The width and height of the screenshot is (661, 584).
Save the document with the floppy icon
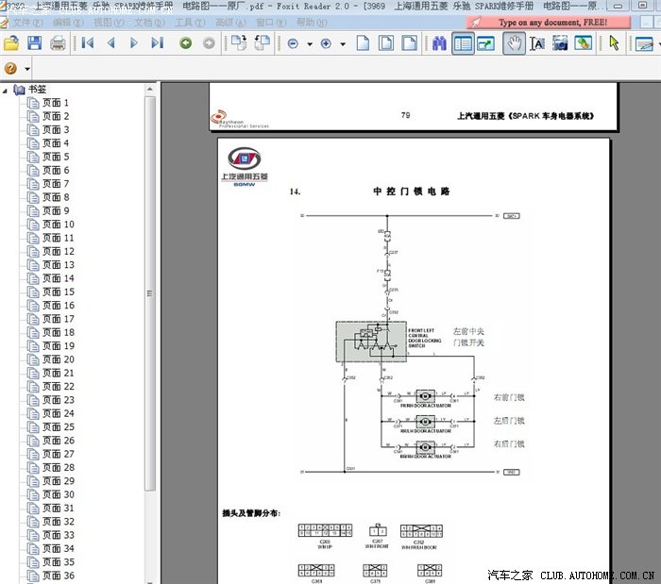pyautogui.click(x=35, y=43)
